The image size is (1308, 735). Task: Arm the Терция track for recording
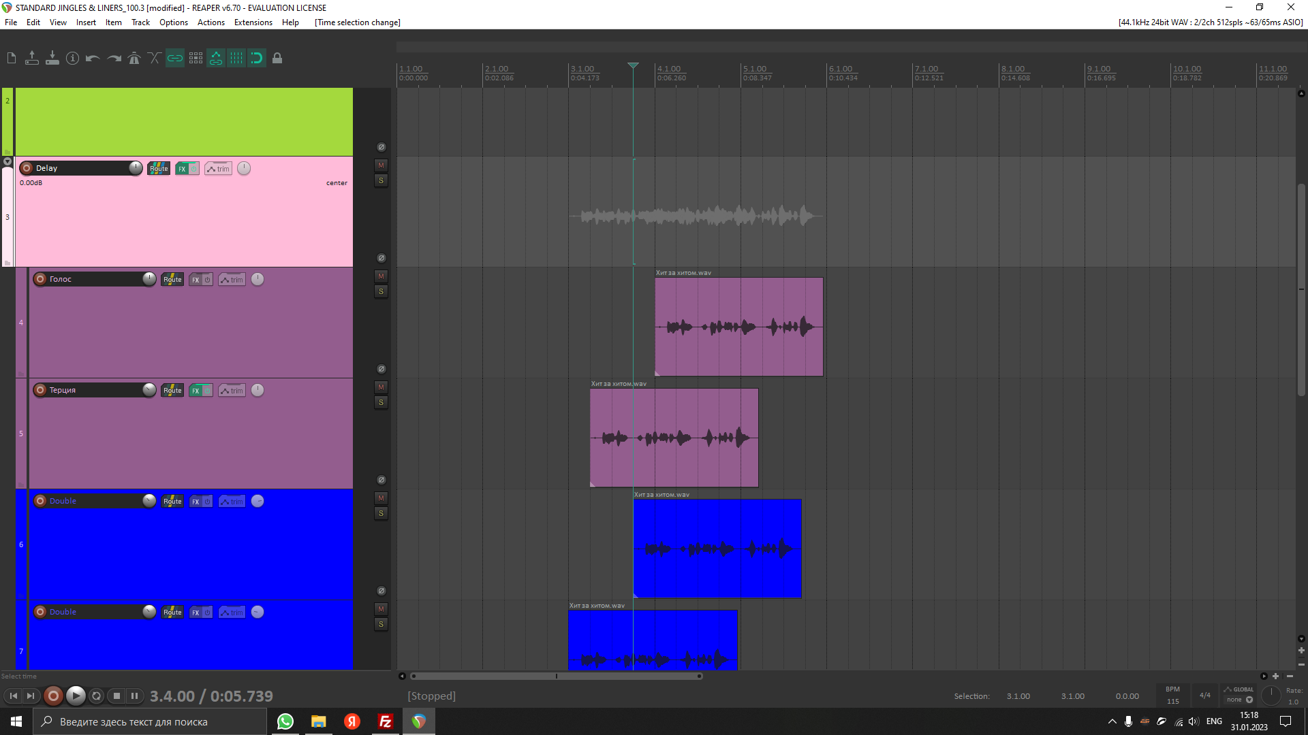40,390
